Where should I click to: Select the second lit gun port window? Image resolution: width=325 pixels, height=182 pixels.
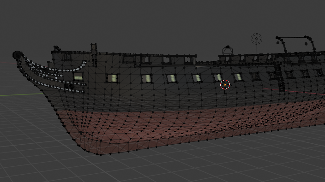click(x=113, y=79)
